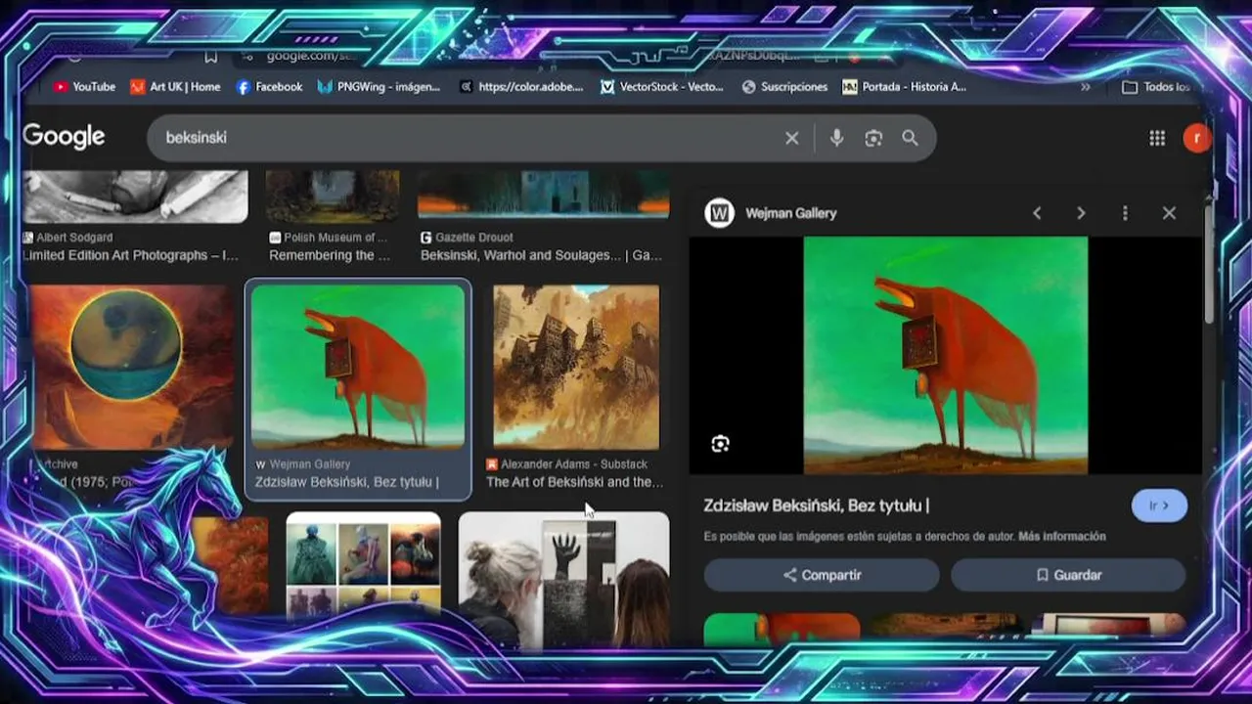The width and height of the screenshot is (1252, 704).
Task: Open the Remembering the... result title
Action: tap(330, 255)
